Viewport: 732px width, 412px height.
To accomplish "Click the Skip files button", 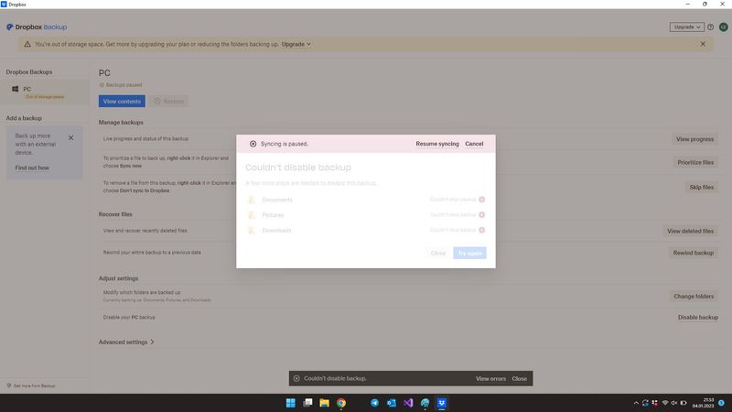I will click(x=701, y=188).
